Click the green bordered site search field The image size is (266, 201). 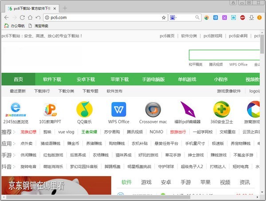[x=224, y=55]
